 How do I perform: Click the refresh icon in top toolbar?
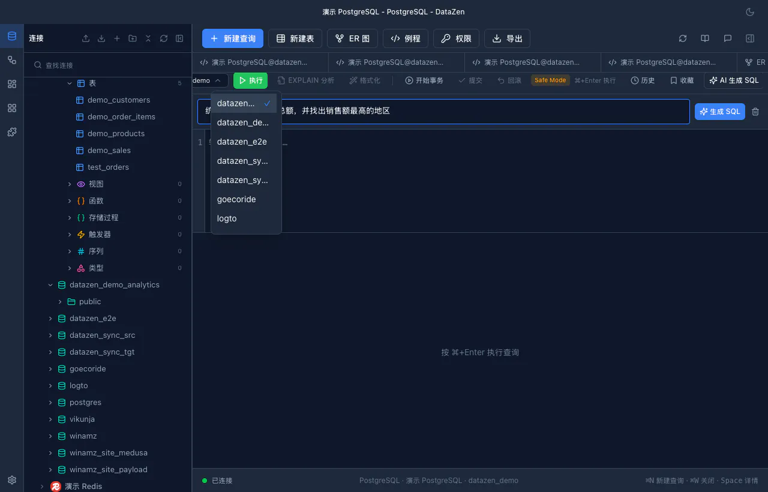pos(683,38)
